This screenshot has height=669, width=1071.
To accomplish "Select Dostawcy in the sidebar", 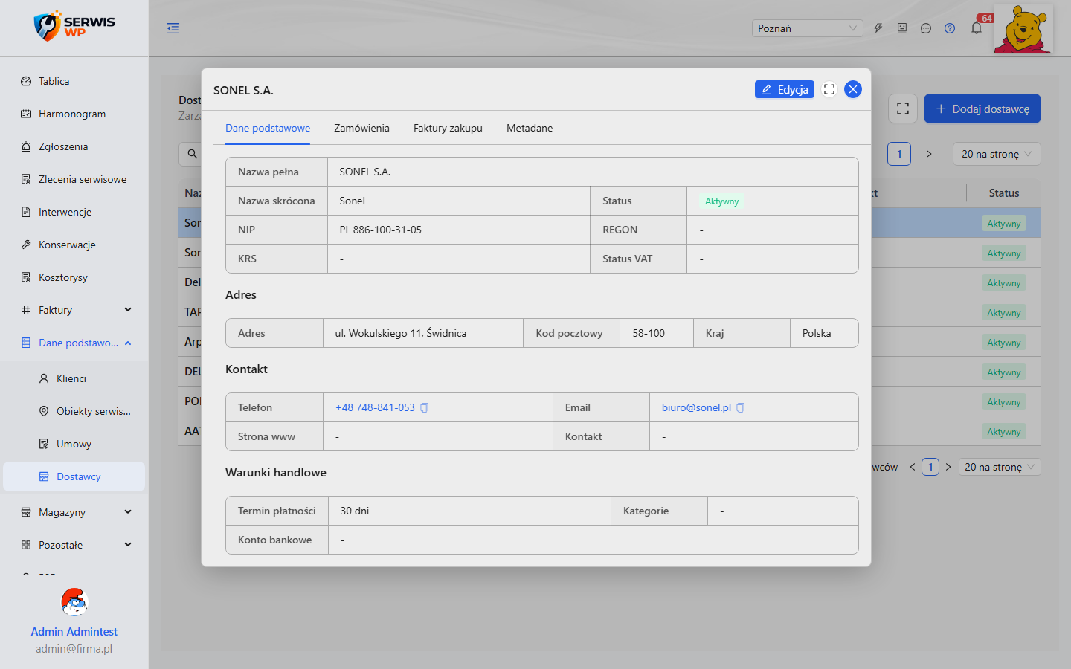I will [74, 476].
